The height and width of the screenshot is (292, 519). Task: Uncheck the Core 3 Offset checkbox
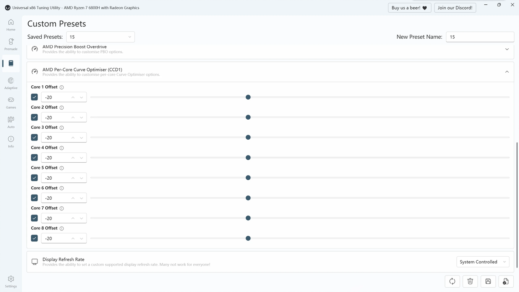(34, 138)
